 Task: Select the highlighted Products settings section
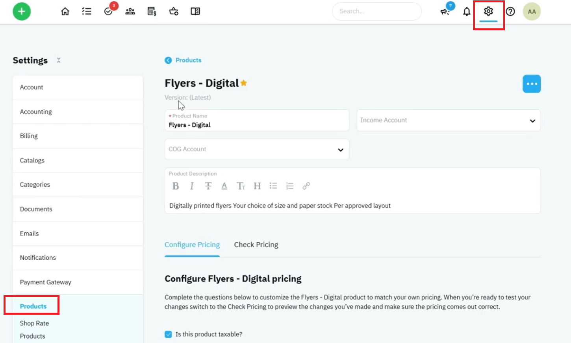tap(33, 306)
